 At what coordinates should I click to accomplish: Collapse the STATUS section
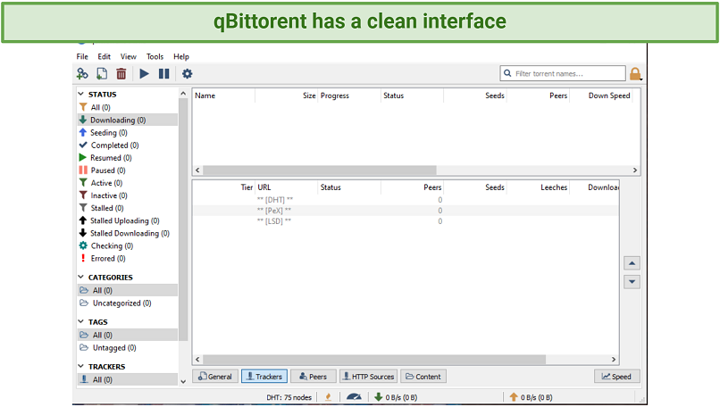pyautogui.click(x=80, y=94)
